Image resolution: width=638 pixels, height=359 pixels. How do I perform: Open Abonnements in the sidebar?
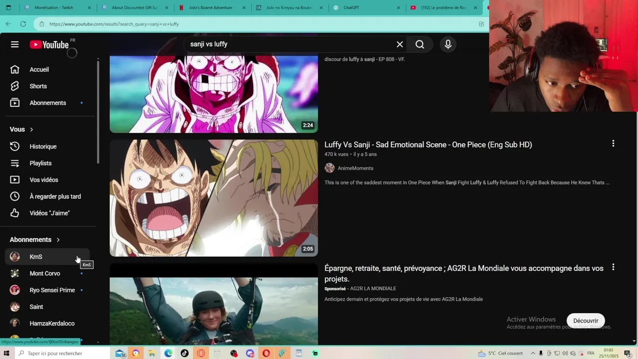(50, 103)
